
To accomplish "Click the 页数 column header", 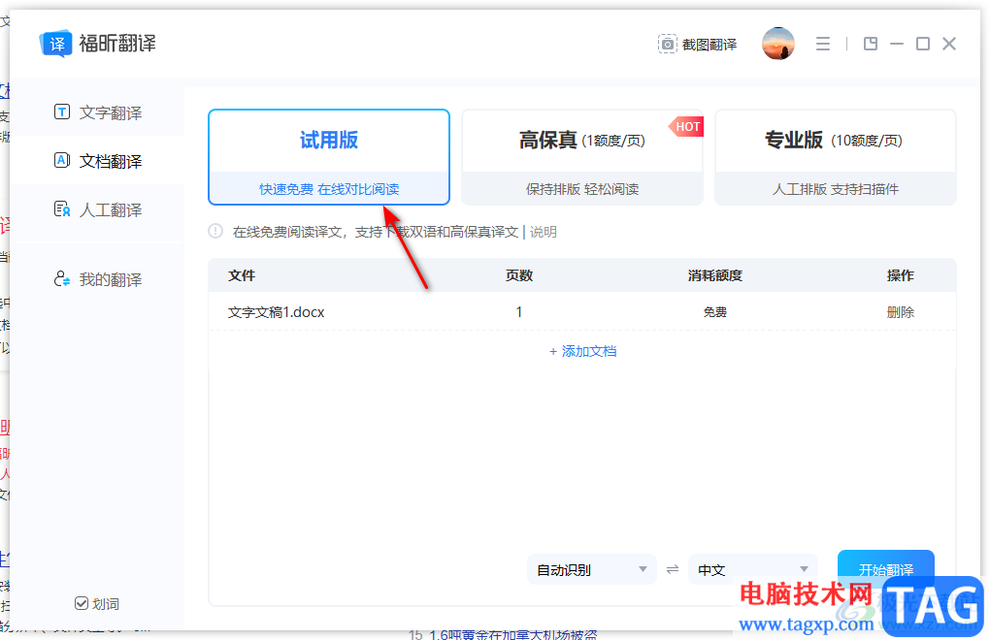I will coord(519,275).
